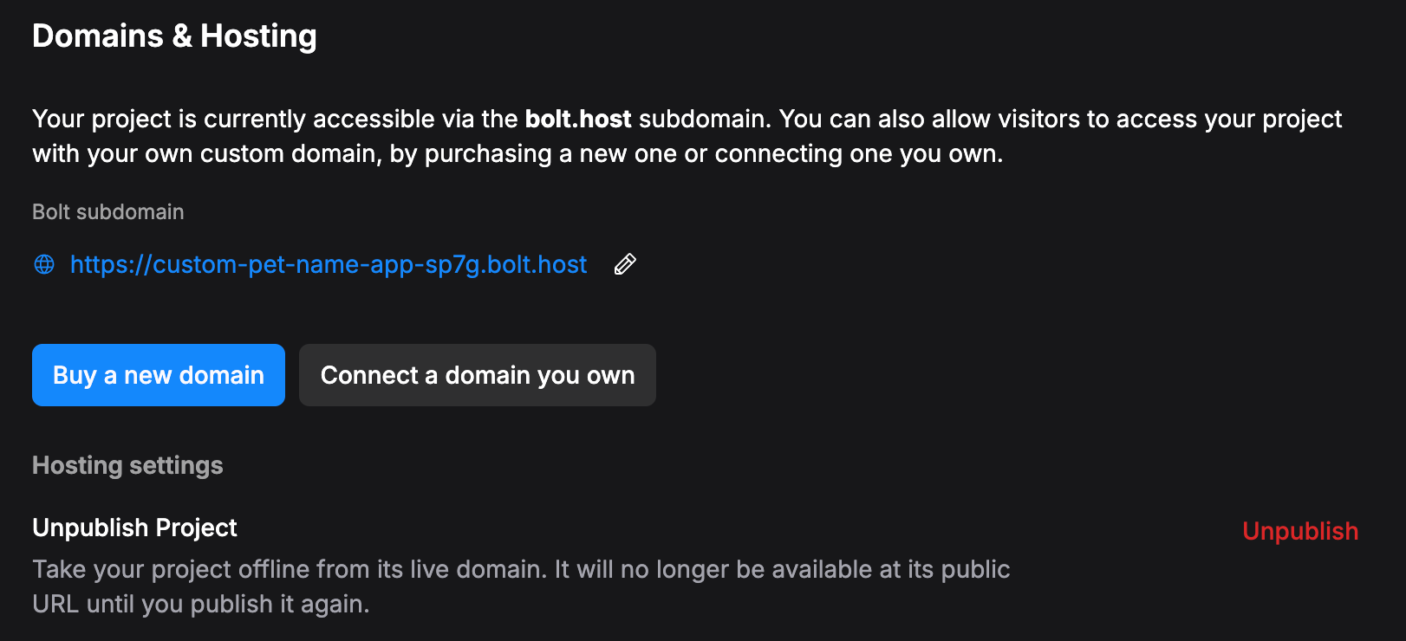Viewport: 1406px width, 641px height.
Task: Click the pencil icon to edit subdomain
Action: (x=625, y=264)
